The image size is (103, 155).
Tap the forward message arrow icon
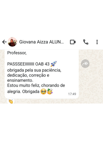85,64
